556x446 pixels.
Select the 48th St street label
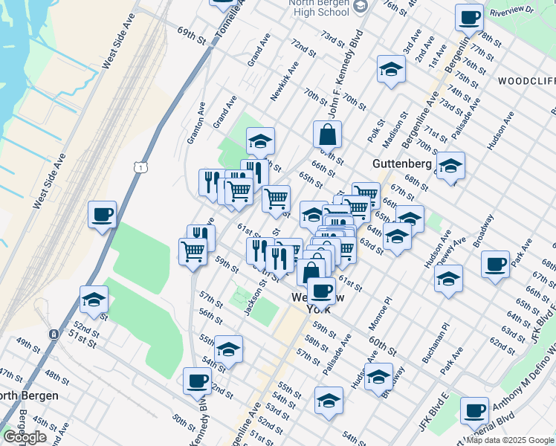click(56, 377)
